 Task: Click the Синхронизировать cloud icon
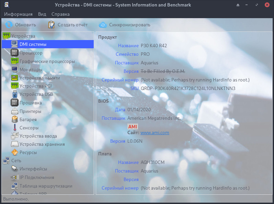tap(103, 25)
